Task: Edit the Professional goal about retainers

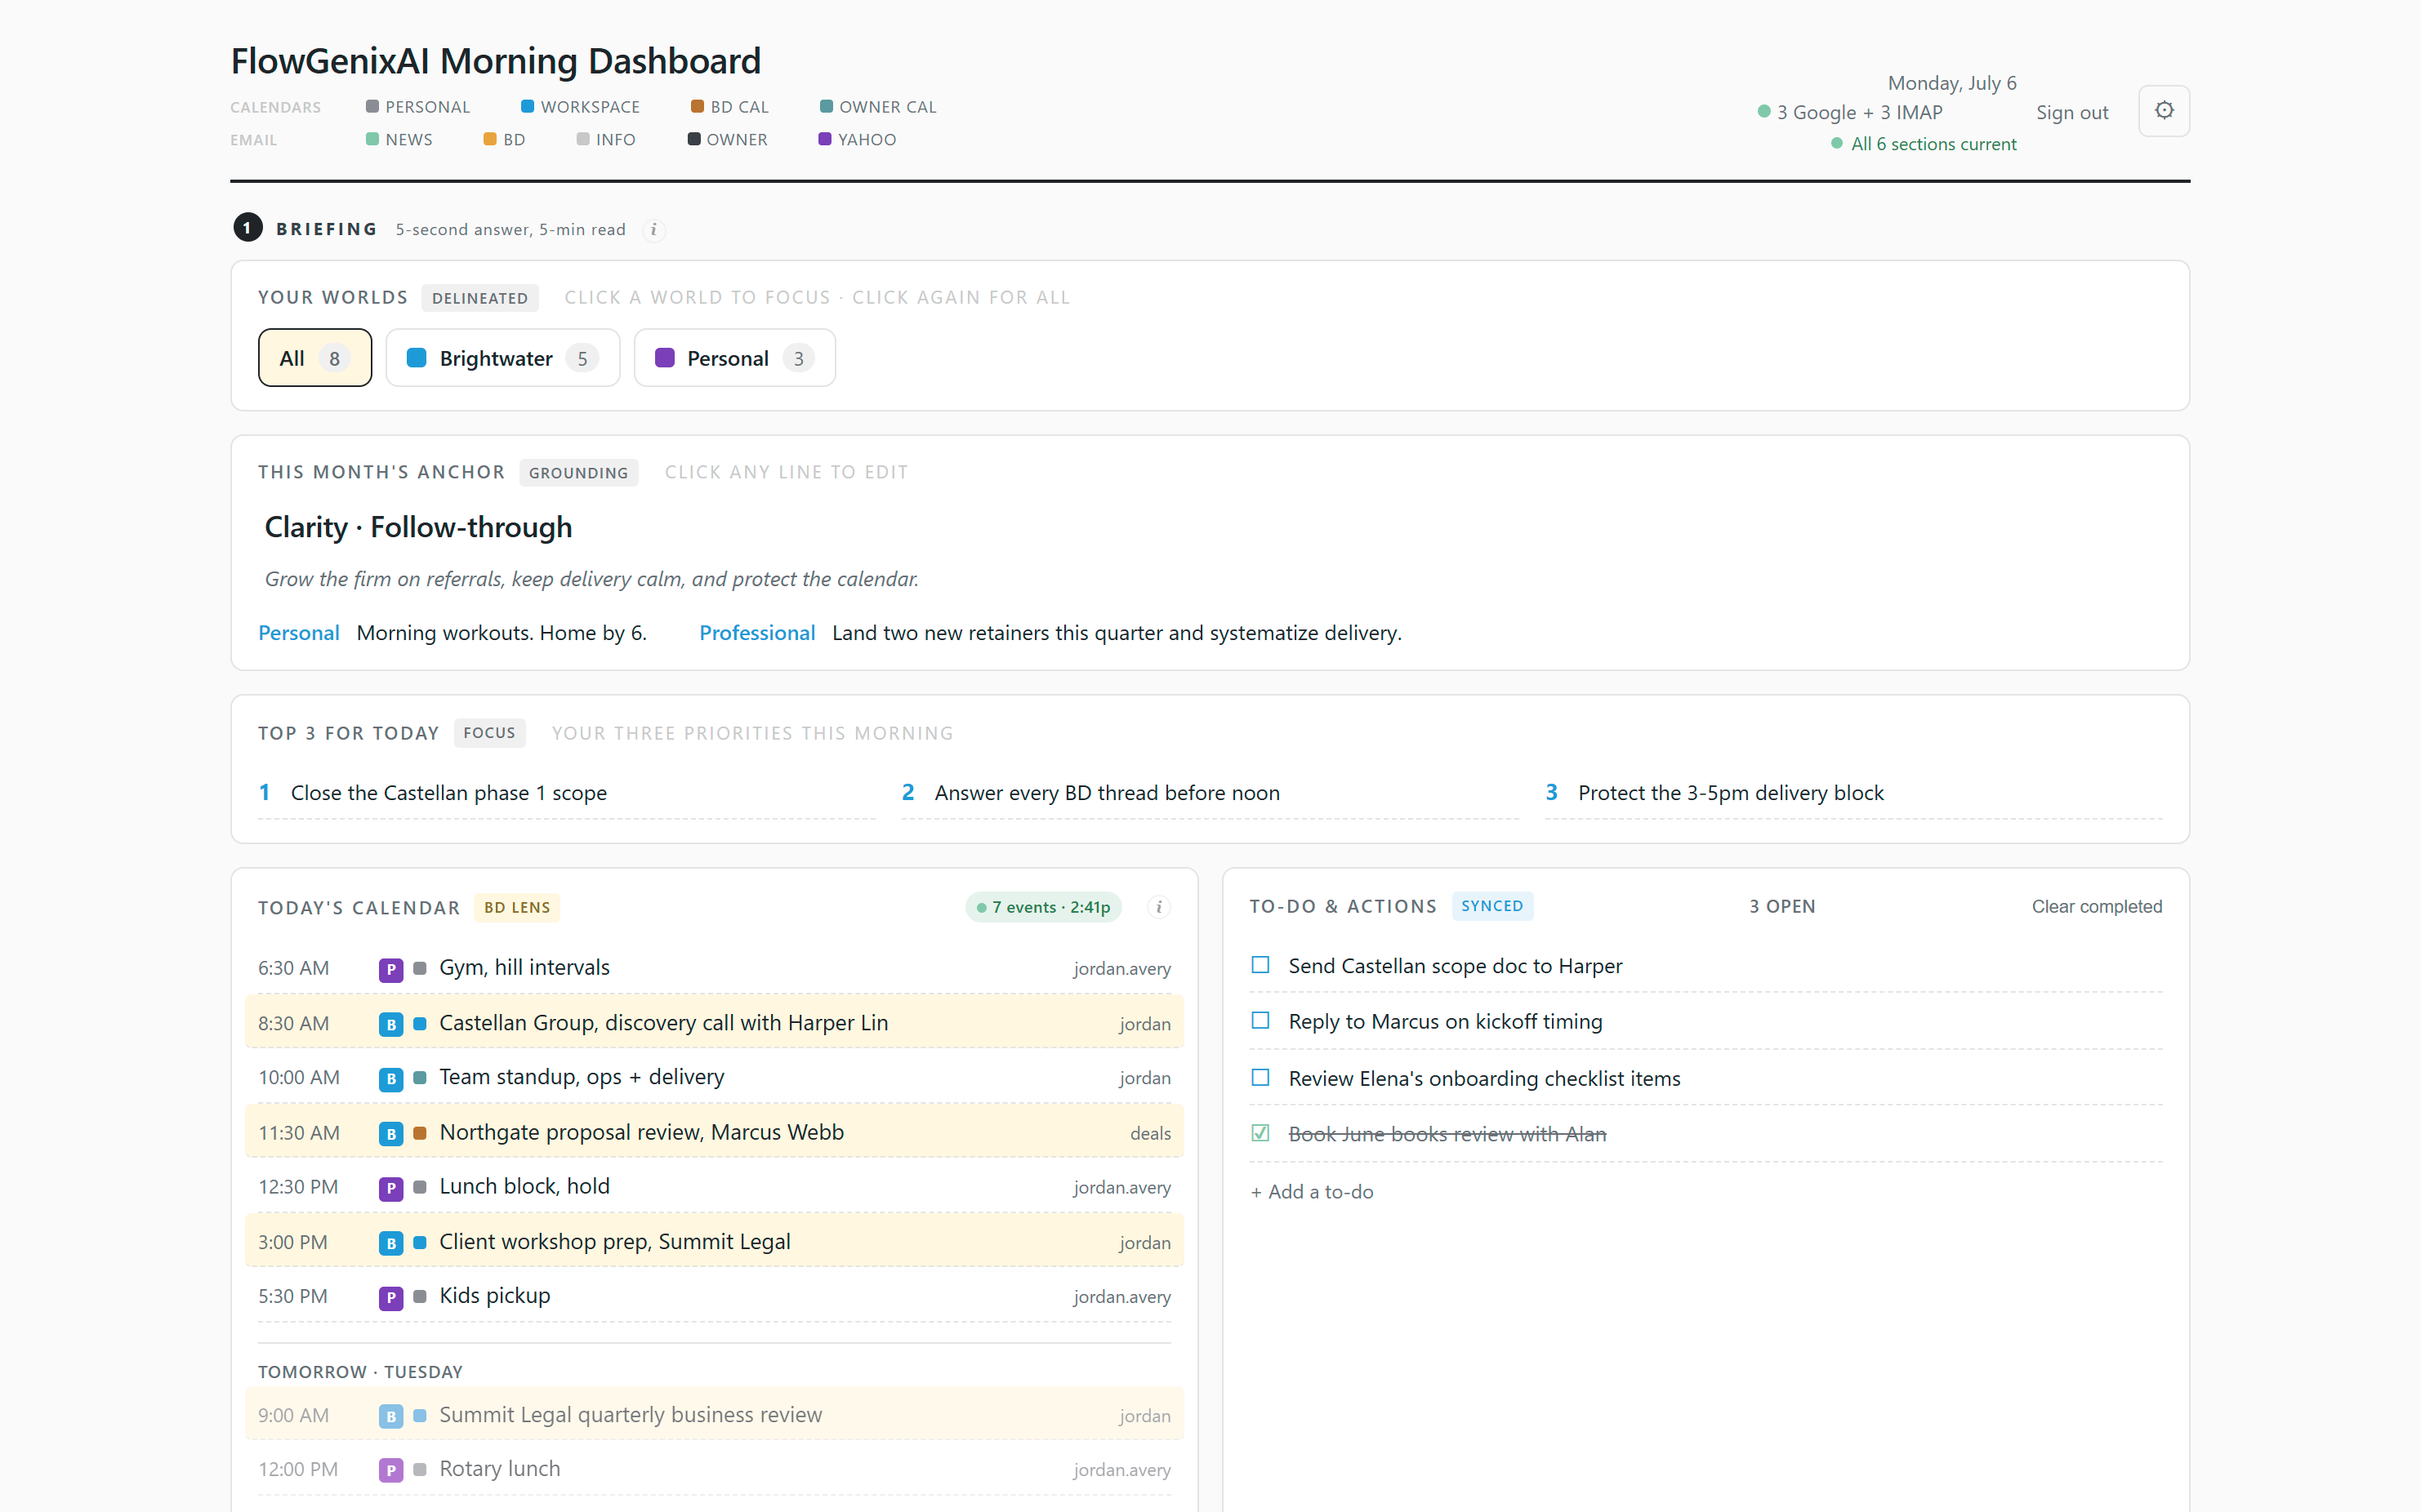Action: click(x=1117, y=633)
